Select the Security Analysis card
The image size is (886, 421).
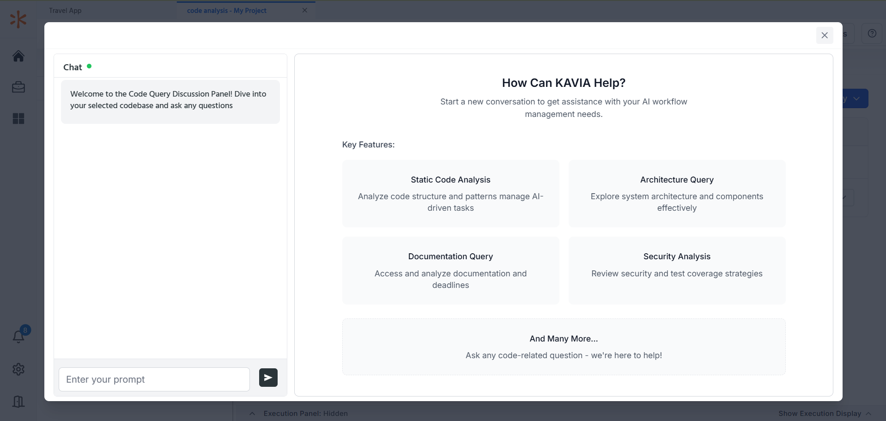pyautogui.click(x=677, y=270)
